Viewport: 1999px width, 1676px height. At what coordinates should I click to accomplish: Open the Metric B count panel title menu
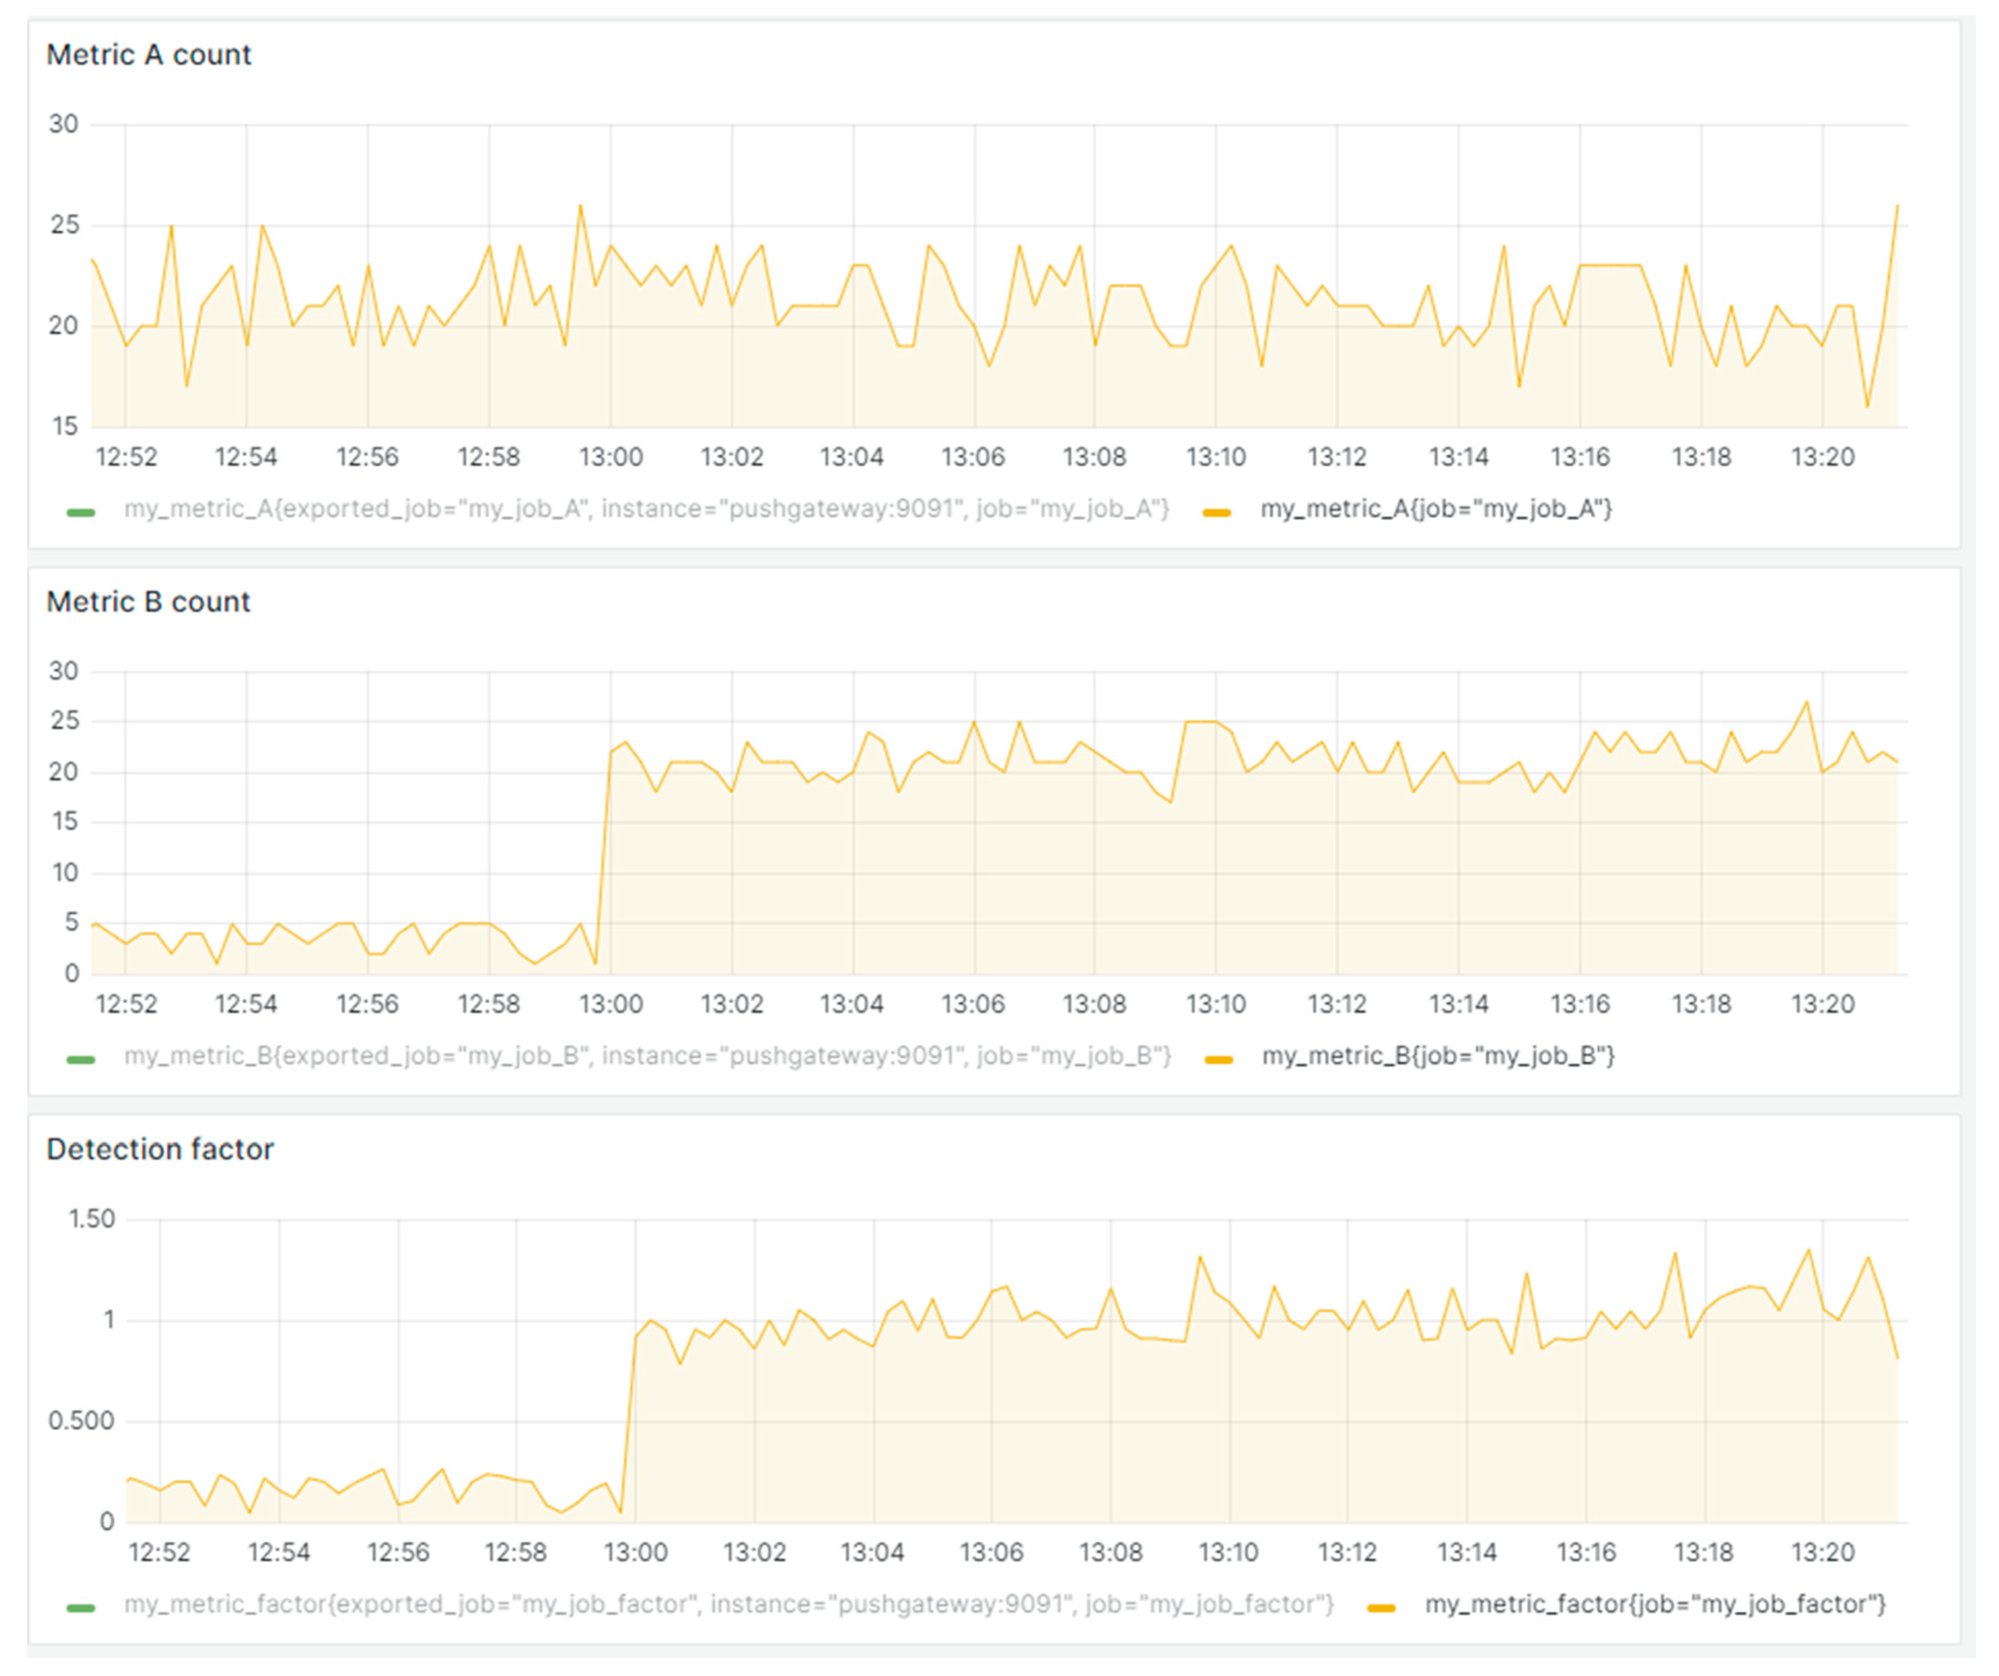click(x=148, y=603)
